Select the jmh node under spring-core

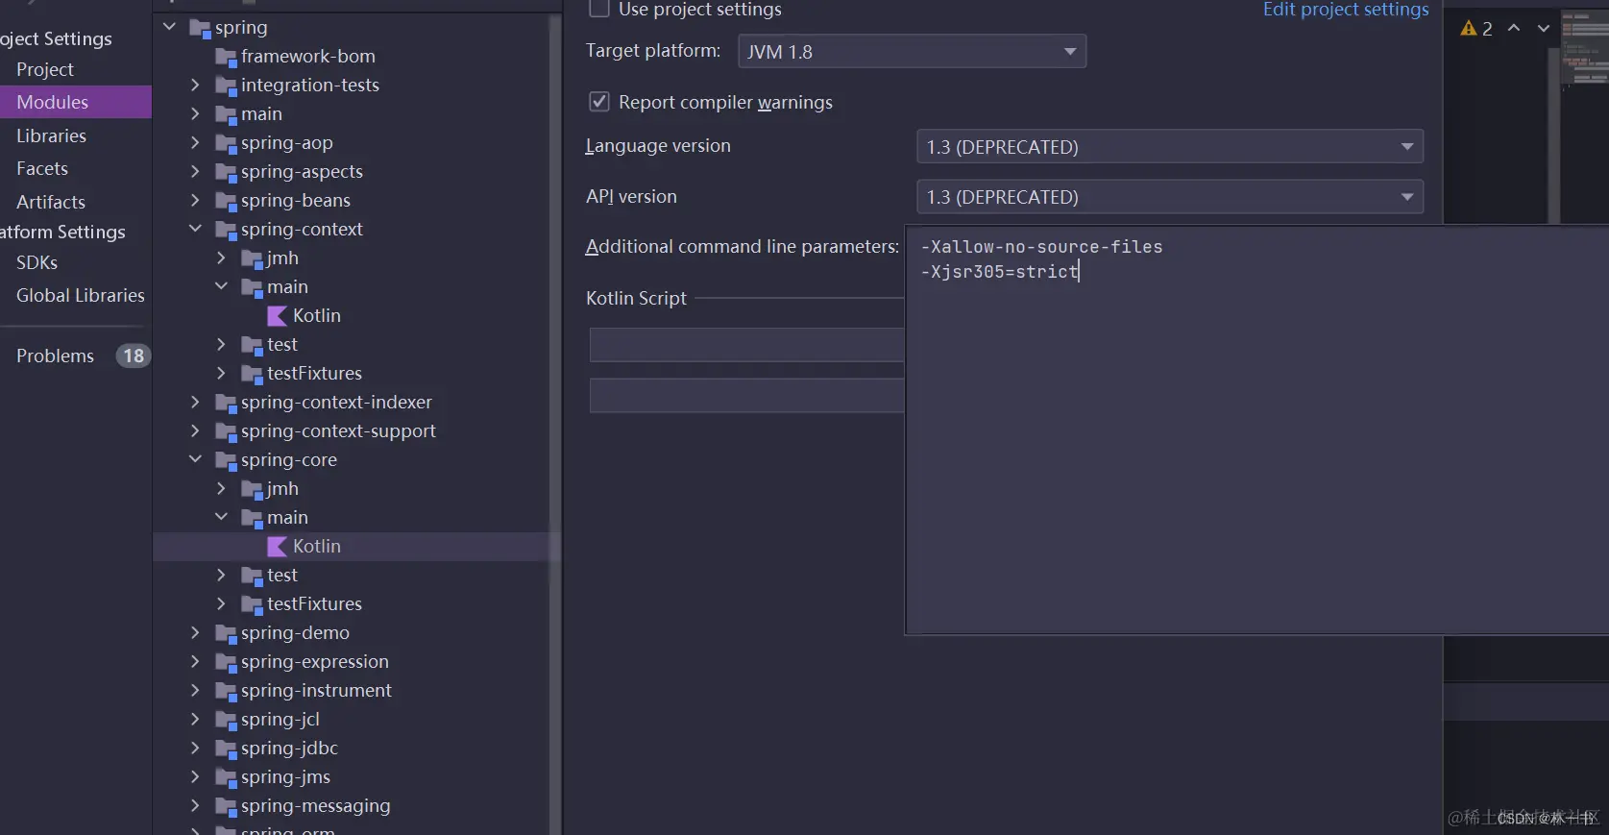coord(282,488)
